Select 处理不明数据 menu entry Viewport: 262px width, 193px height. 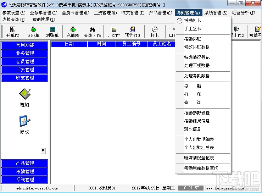[203, 66]
